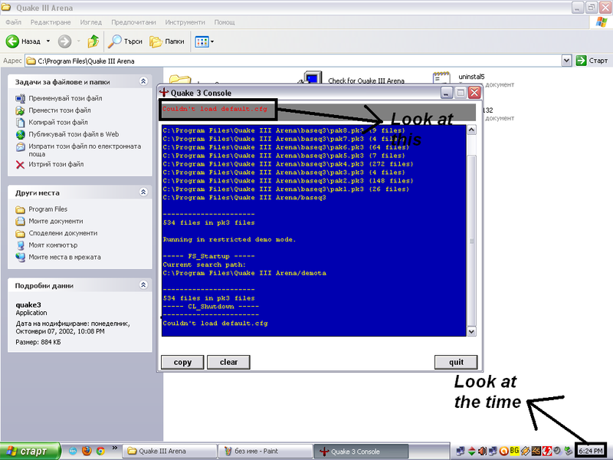The width and height of the screenshot is (613, 460).
Task: Open Моите документи link
Action: [x=55, y=222]
